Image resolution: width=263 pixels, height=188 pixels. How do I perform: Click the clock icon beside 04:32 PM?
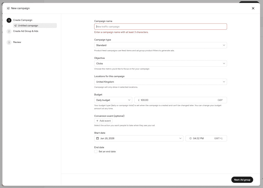point(190,138)
